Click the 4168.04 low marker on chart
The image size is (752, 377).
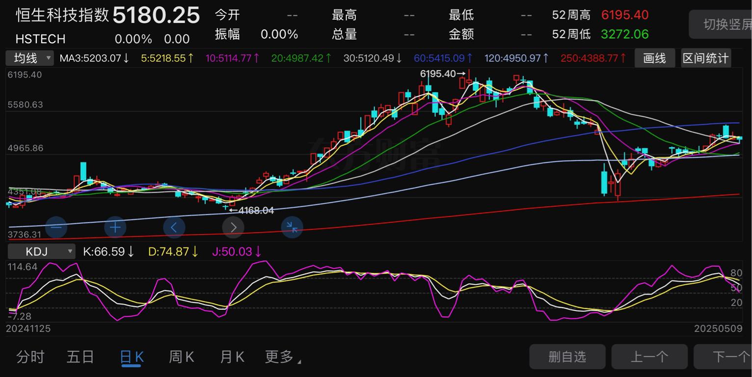(x=251, y=211)
